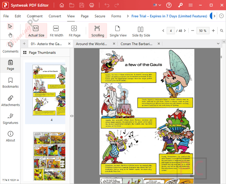
Task: Open a file with the folder icon
Action: (x=72, y=5)
